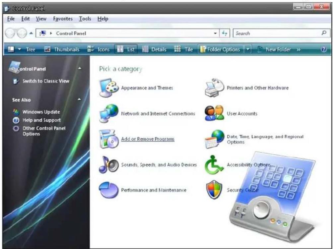
Task: Click the Network and Internet Connections text
Action: click(158, 114)
